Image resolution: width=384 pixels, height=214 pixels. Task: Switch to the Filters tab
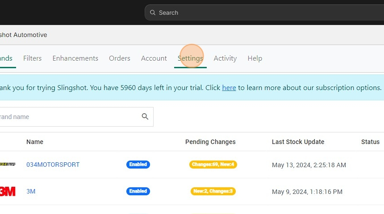pos(32,58)
